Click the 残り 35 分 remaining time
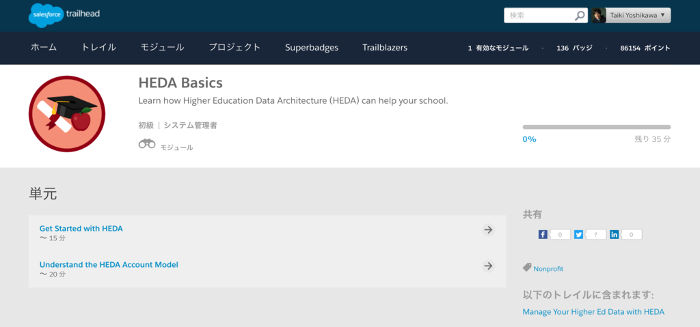This screenshot has height=327, width=700. tap(652, 139)
